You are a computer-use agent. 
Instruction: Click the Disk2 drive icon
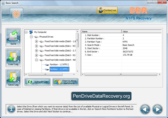tap(42, 51)
